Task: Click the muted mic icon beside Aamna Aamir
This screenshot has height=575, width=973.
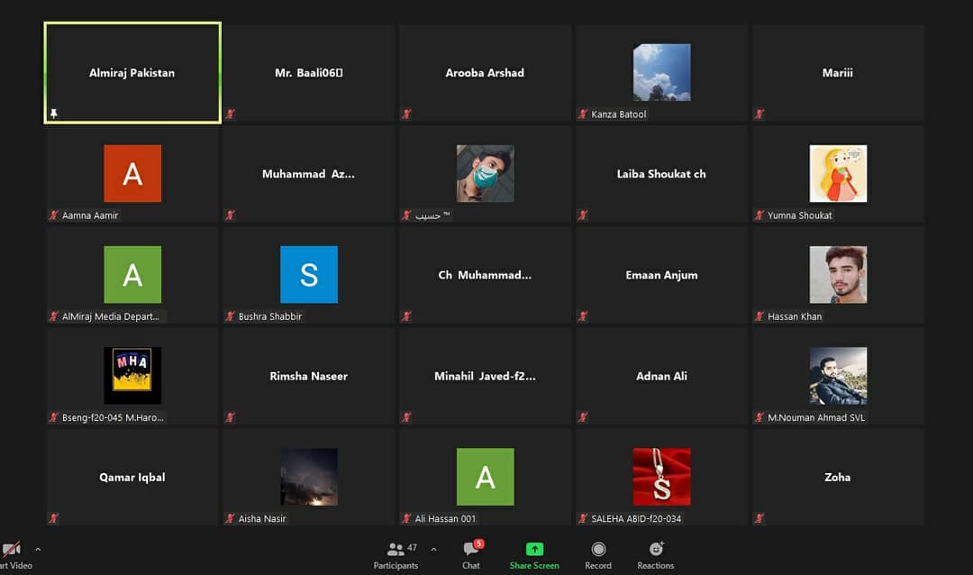Action: [54, 214]
